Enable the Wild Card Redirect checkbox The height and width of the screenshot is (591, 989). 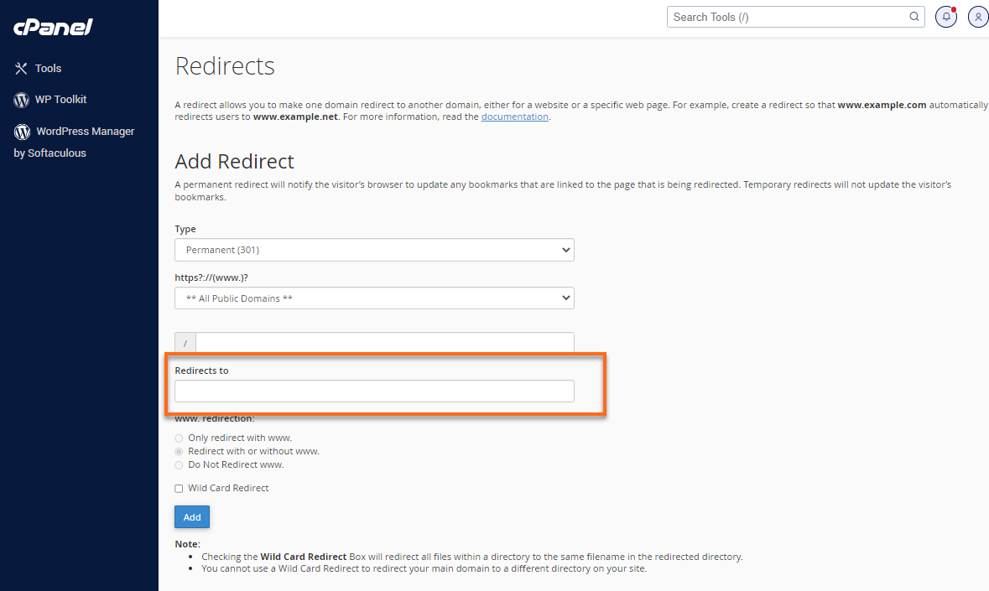click(x=178, y=488)
